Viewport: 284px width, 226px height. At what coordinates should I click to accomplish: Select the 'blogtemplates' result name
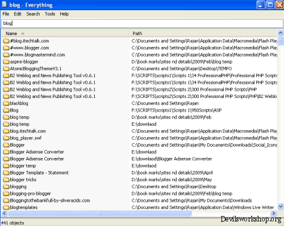pos(24,207)
